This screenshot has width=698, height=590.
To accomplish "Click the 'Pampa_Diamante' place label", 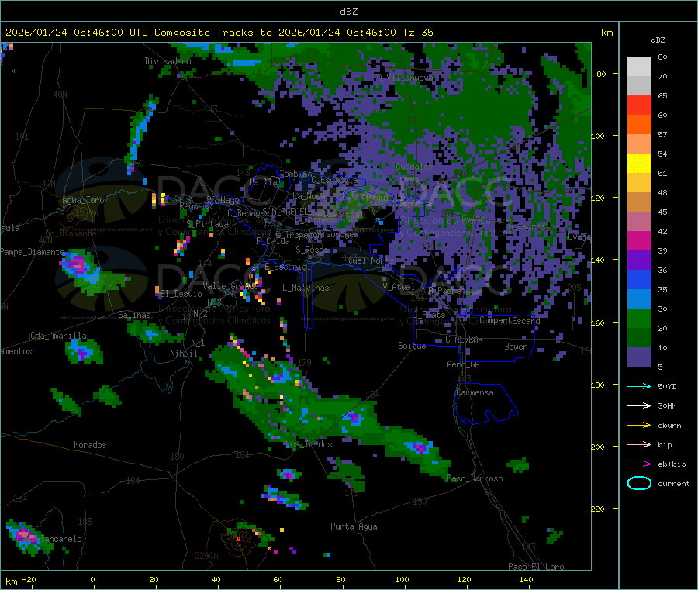I will 33,252.
